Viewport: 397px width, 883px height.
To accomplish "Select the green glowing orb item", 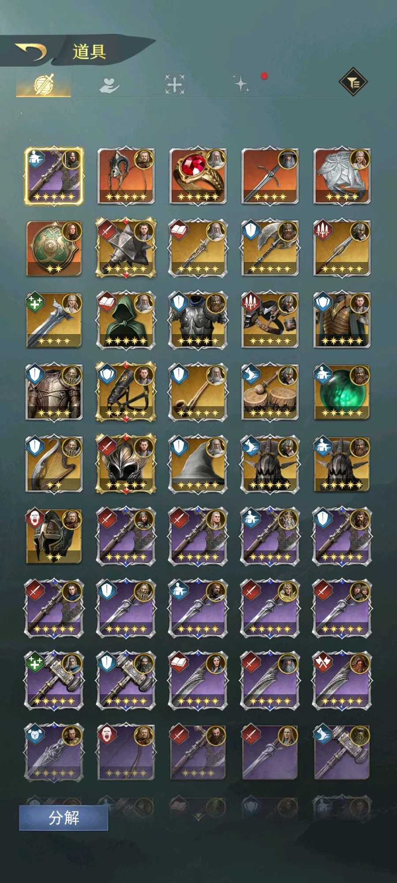I will click(x=342, y=392).
